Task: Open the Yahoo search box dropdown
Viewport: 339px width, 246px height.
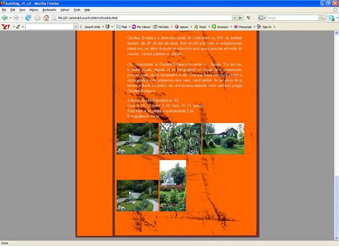Action: tap(76, 27)
